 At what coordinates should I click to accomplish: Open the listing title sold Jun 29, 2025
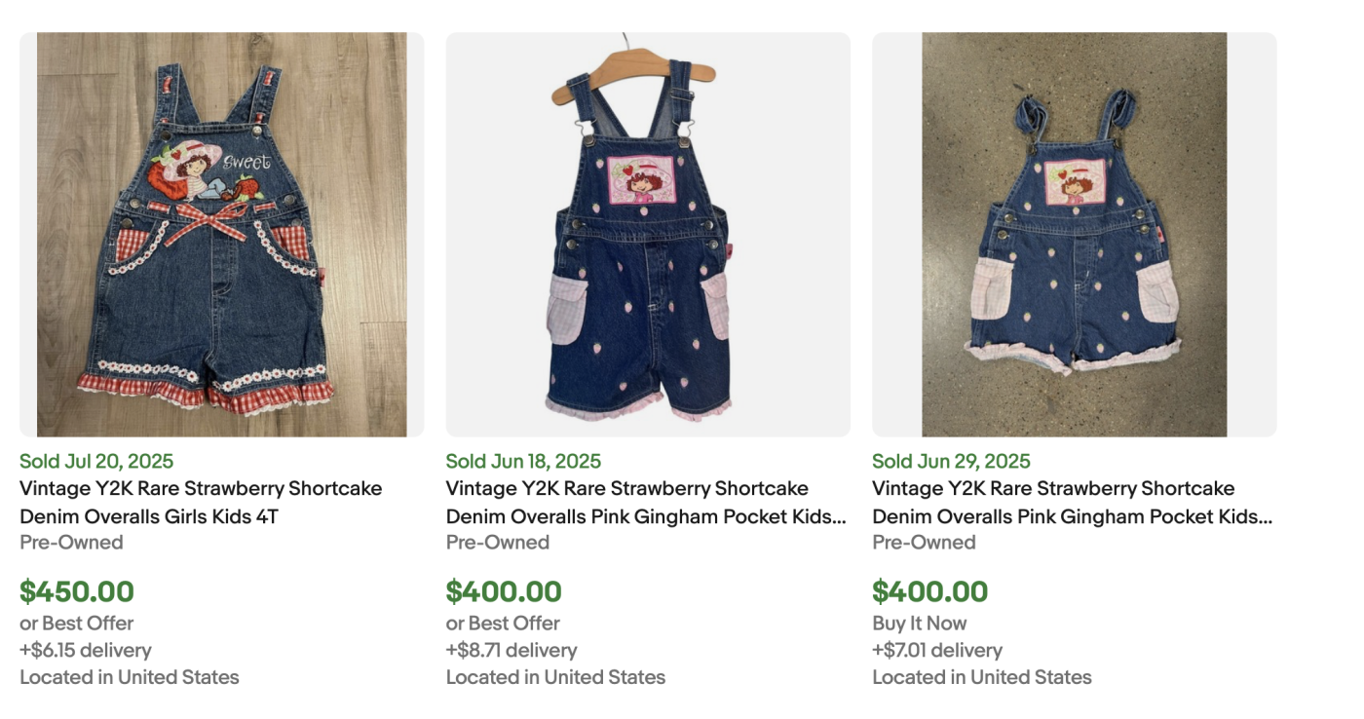tap(1072, 503)
